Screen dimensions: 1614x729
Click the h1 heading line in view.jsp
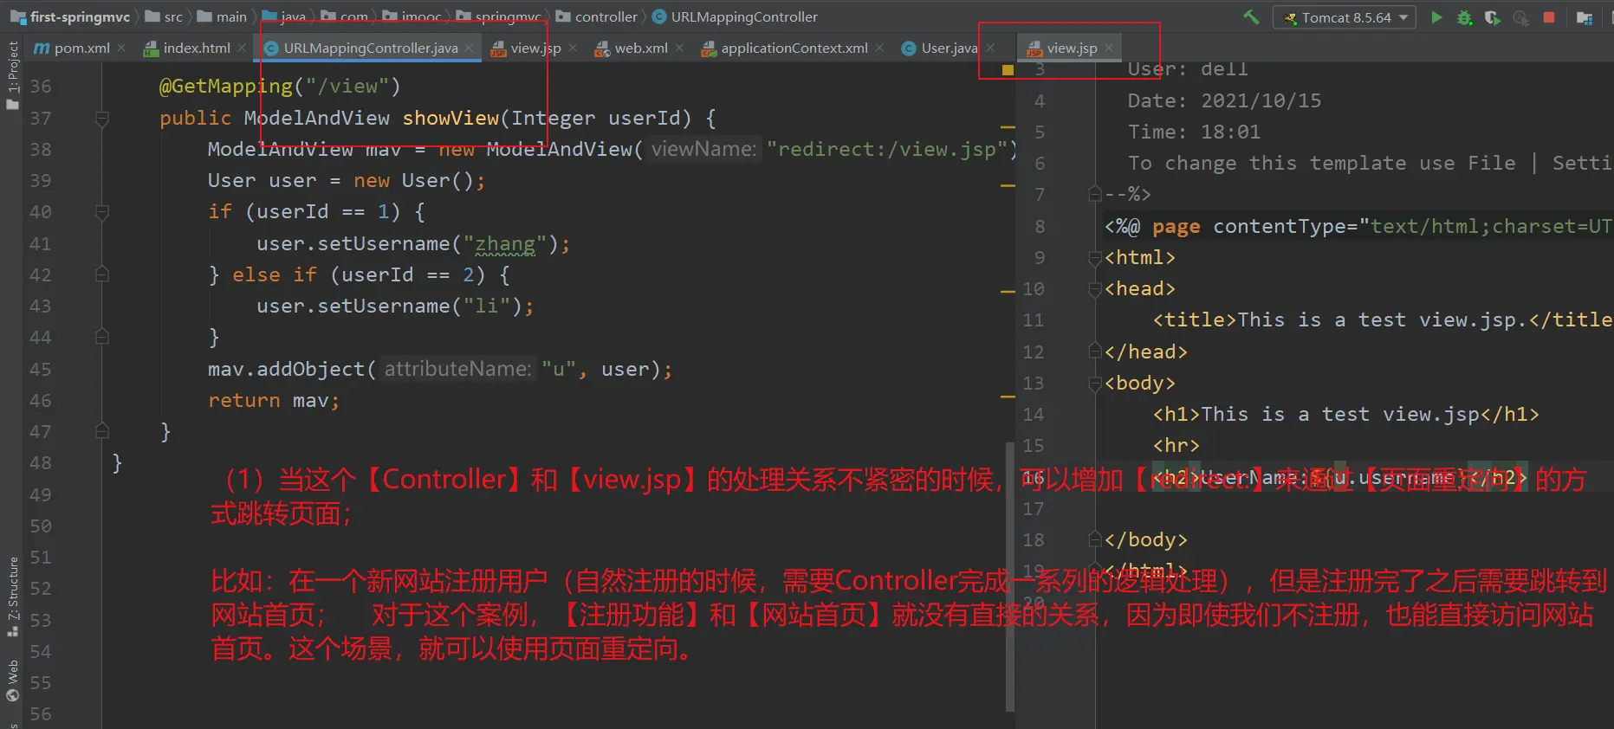pos(1345,415)
